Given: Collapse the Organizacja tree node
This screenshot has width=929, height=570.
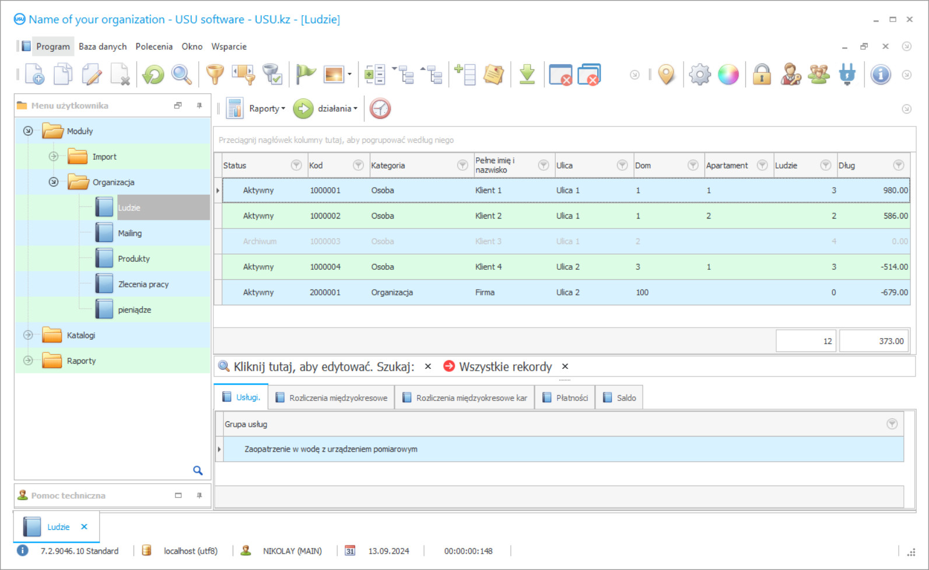Looking at the screenshot, I should [54, 182].
